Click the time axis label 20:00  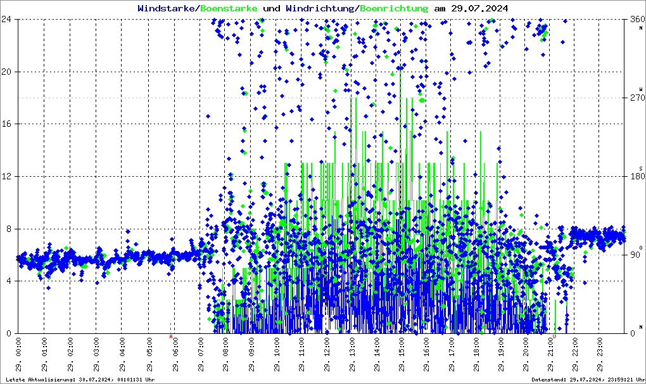coord(526,354)
